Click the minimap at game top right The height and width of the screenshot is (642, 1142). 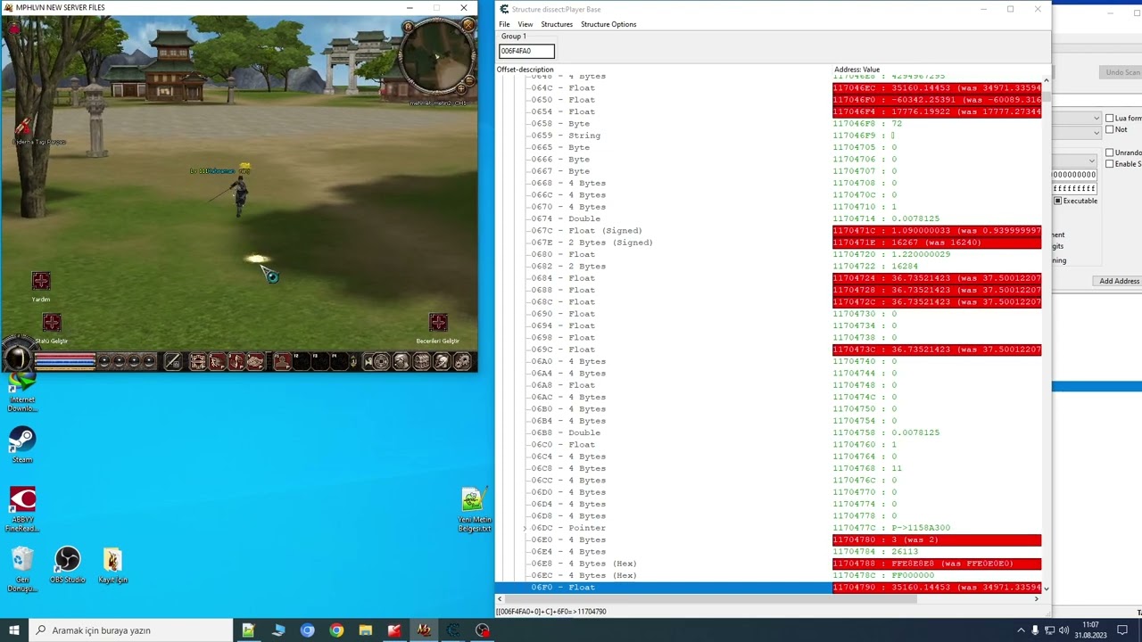coord(436,56)
